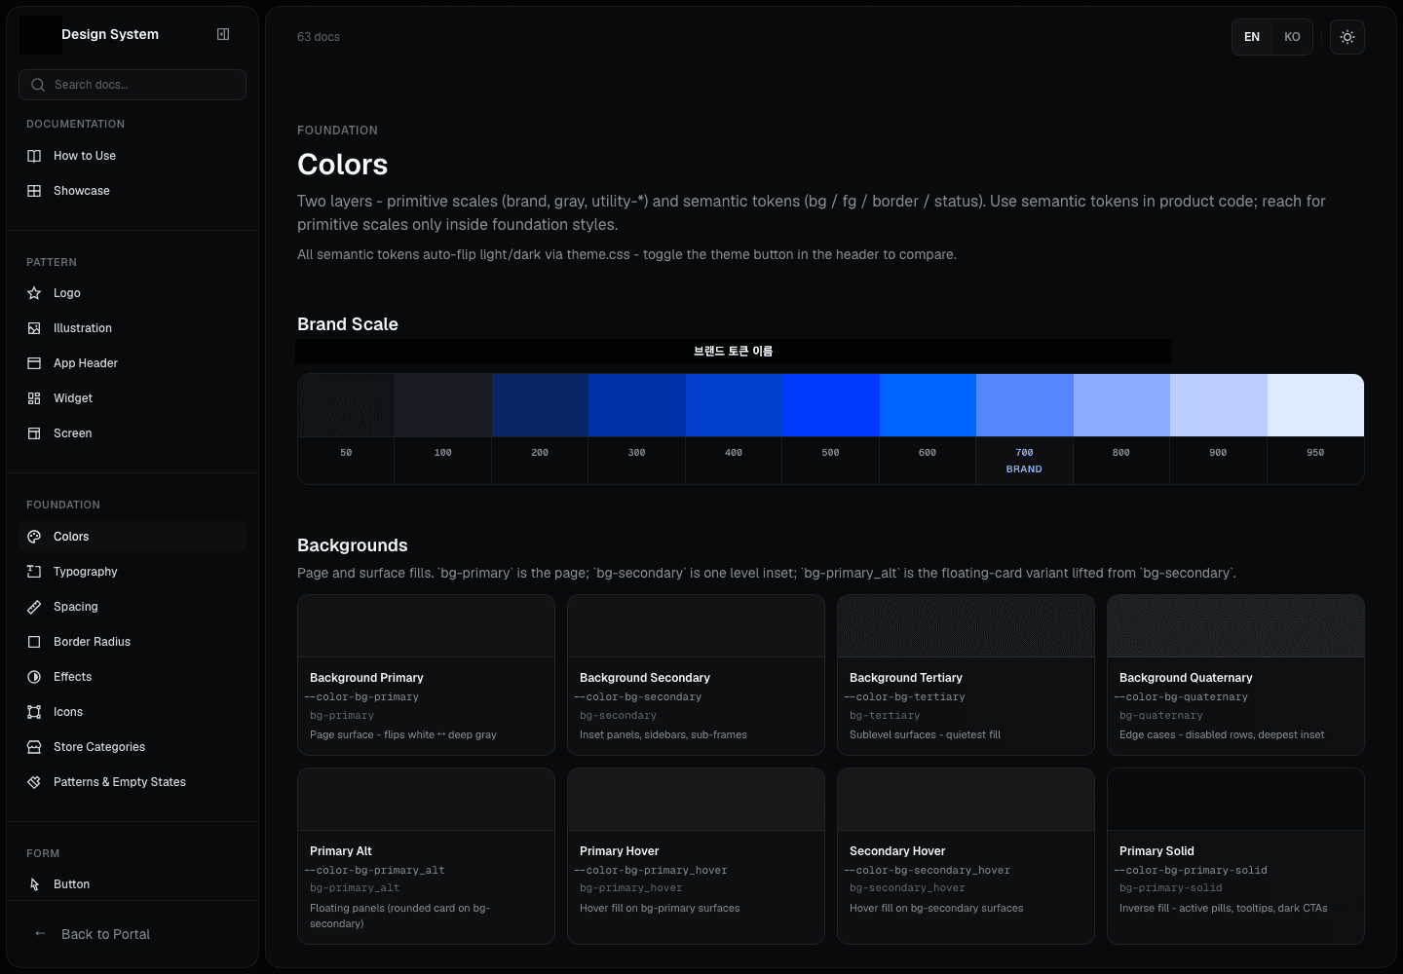Click the Colors palette icon
Viewport: 1403px width, 974px height.
pos(34,537)
